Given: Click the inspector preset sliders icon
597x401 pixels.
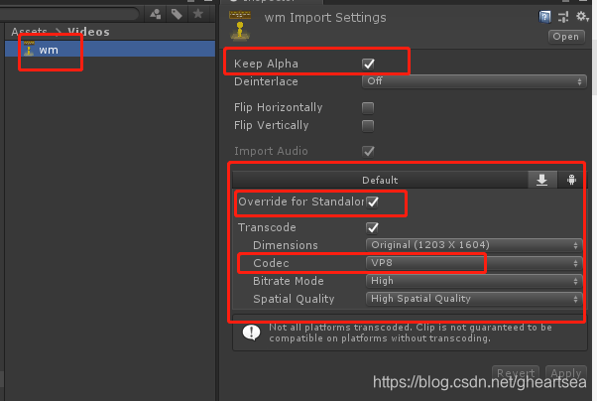Looking at the screenshot, I should (x=563, y=17).
